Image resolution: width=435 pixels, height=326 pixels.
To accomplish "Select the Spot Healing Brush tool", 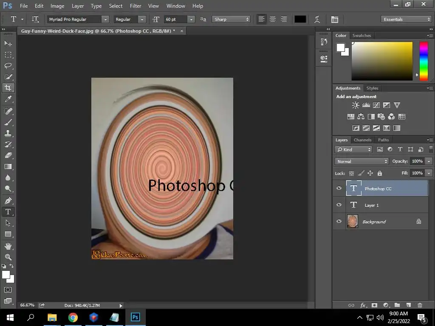I will 8,111.
